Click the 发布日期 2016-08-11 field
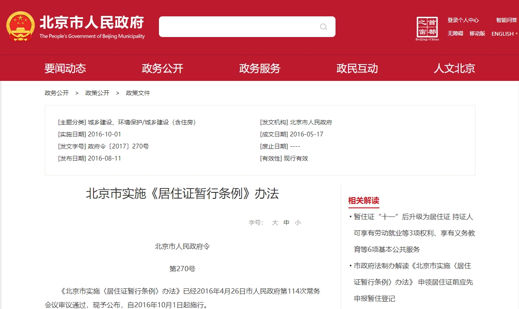The width and height of the screenshot is (519, 309). click(90, 158)
